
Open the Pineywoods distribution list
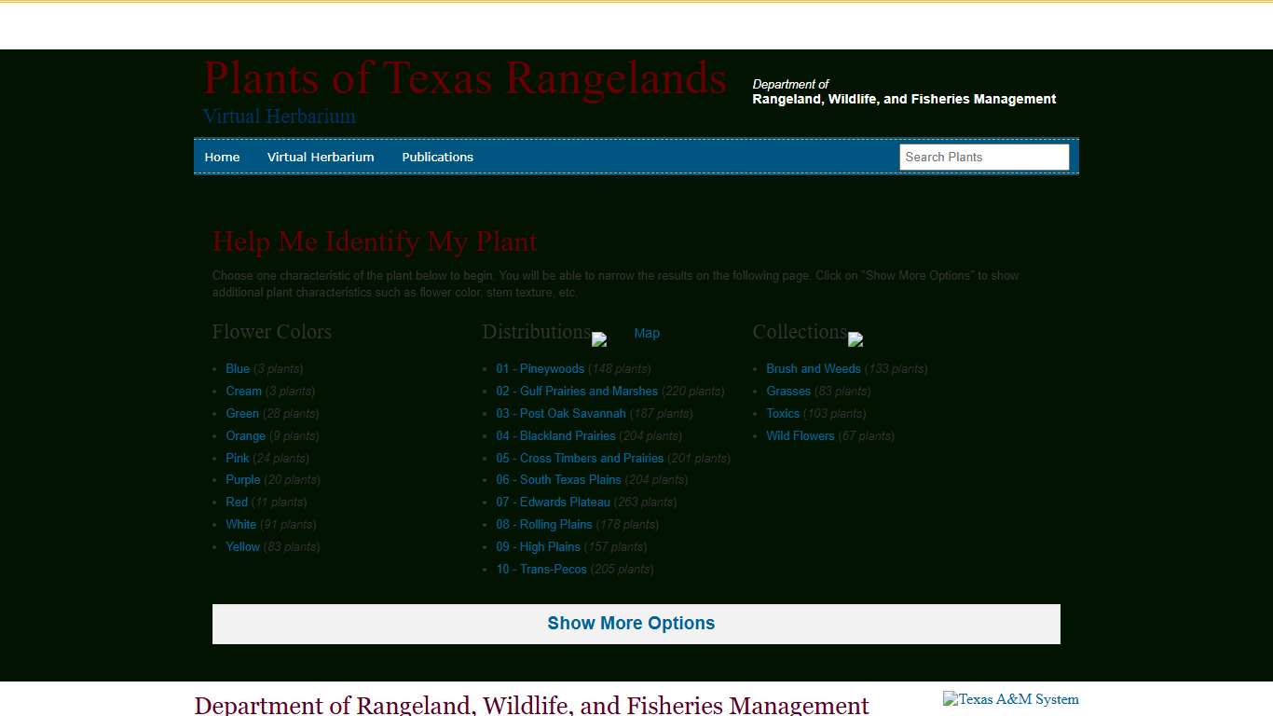pyautogui.click(x=540, y=368)
